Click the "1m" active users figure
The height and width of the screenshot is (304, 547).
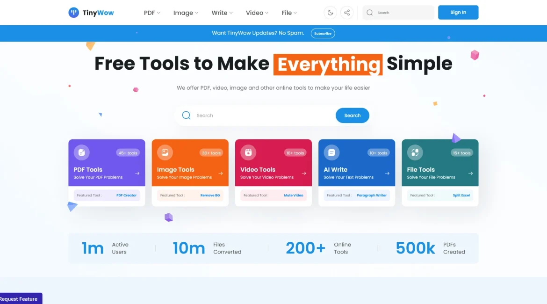pos(93,248)
